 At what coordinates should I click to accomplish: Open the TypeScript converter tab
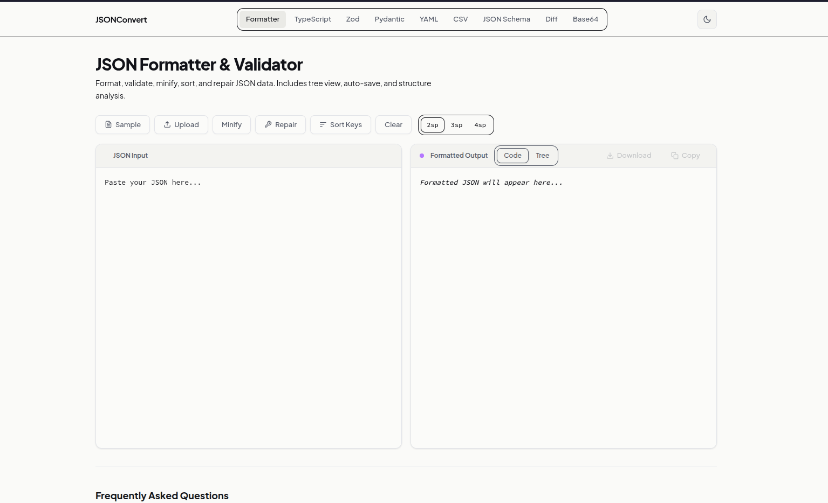[312, 19]
